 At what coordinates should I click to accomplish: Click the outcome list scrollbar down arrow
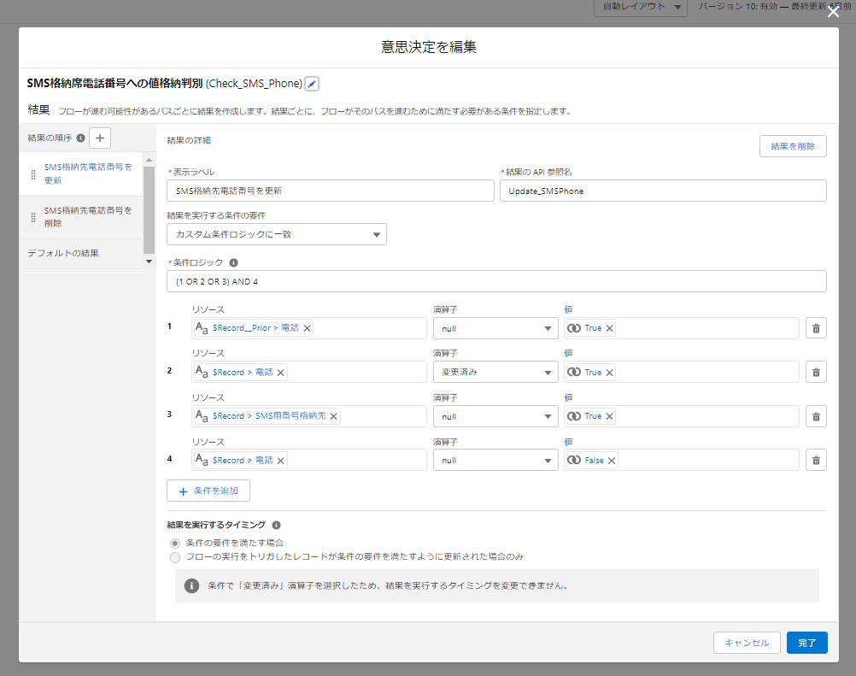tap(149, 262)
